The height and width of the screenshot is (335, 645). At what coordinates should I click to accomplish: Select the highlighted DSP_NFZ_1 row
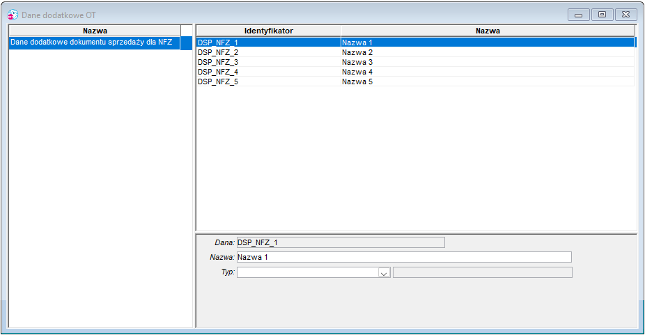(x=415, y=42)
